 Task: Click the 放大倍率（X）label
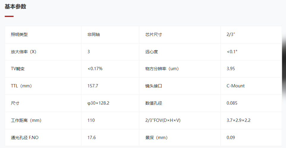[x=24, y=52]
